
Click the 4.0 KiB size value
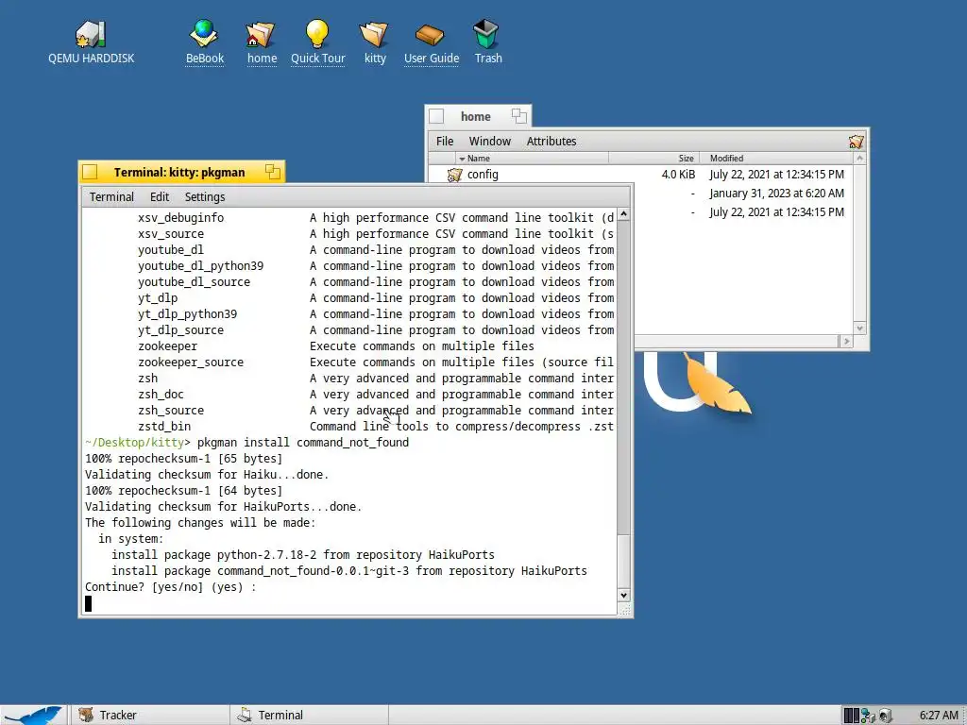678,175
